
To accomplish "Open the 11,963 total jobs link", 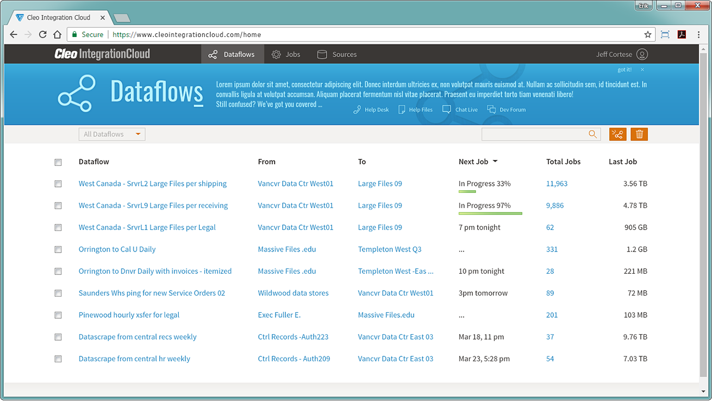I will [x=557, y=184].
